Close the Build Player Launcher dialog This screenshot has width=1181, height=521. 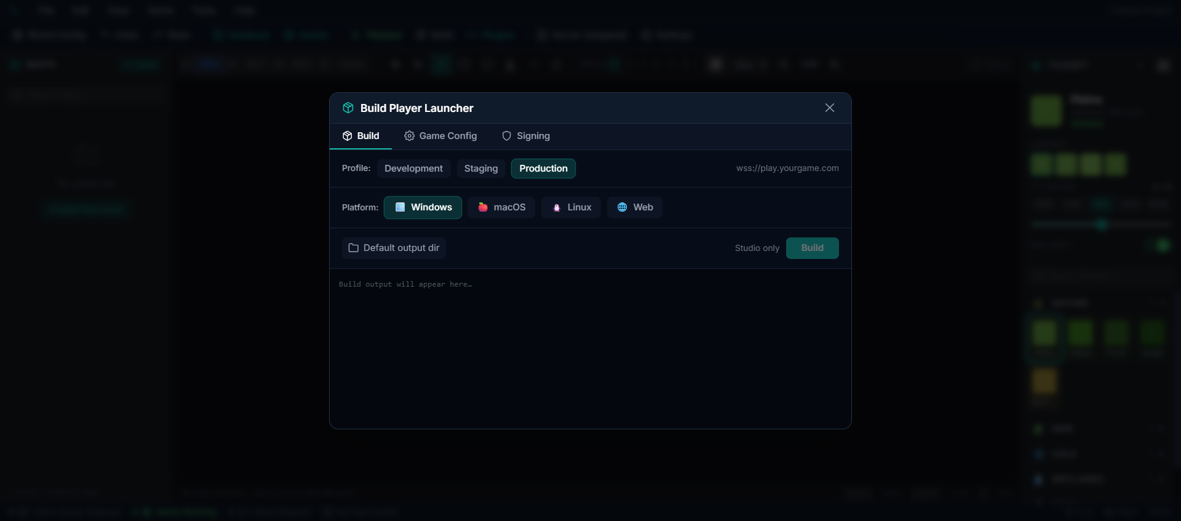[x=830, y=108]
